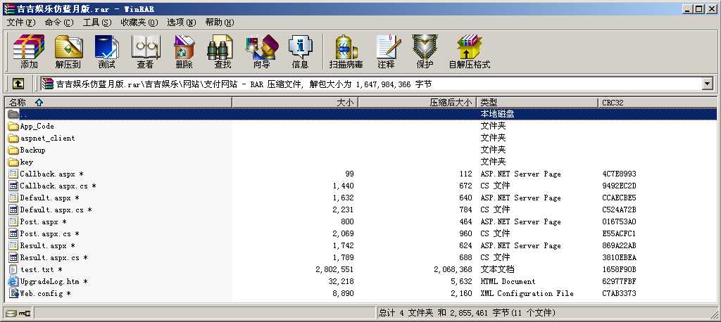721x322 pixels.
Task: Click CRC32 value 62977FBF
Action: (620, 282)
